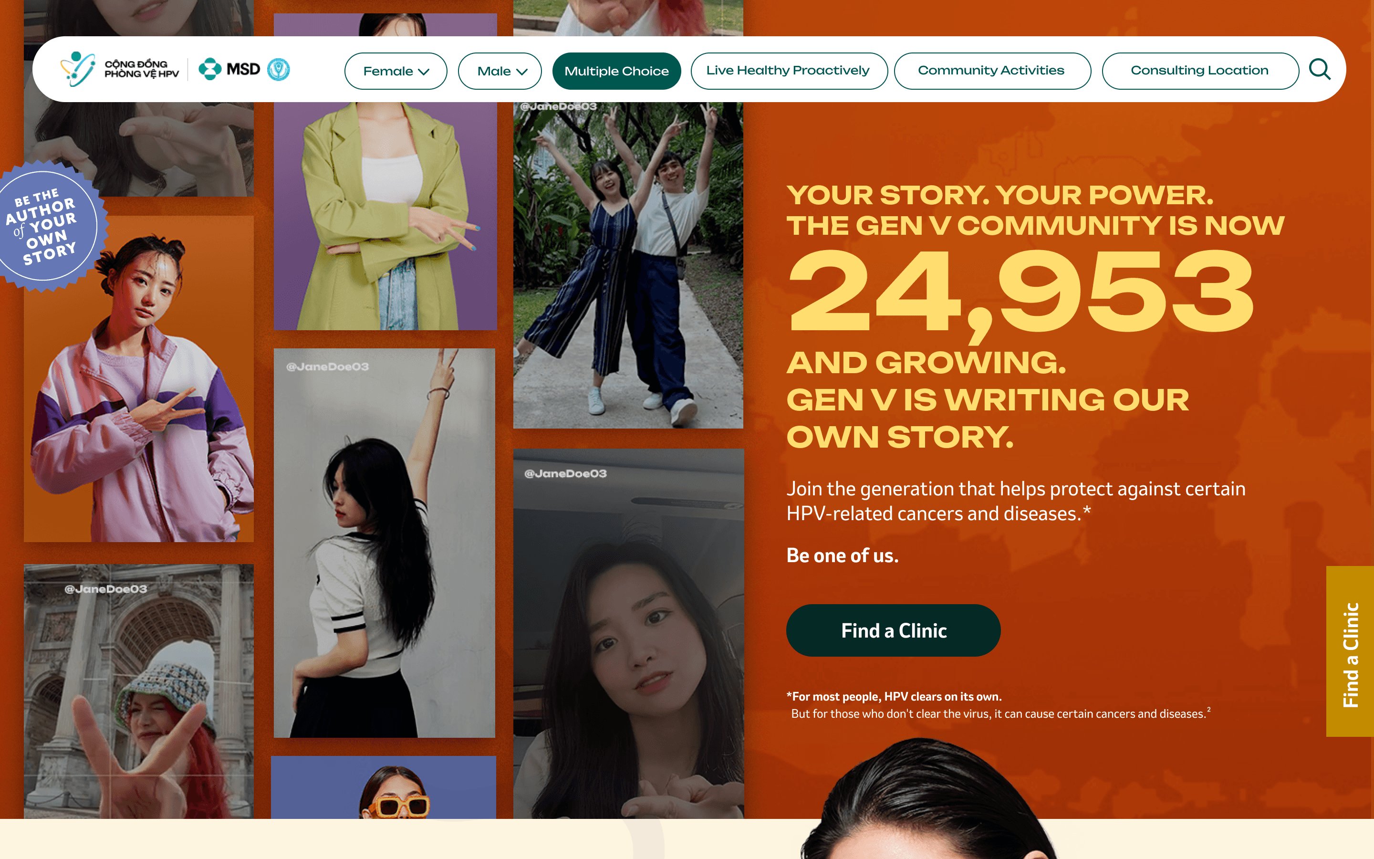Expand the Female dropdown menu
The image size is (1374, 859).
click(396, 71)
